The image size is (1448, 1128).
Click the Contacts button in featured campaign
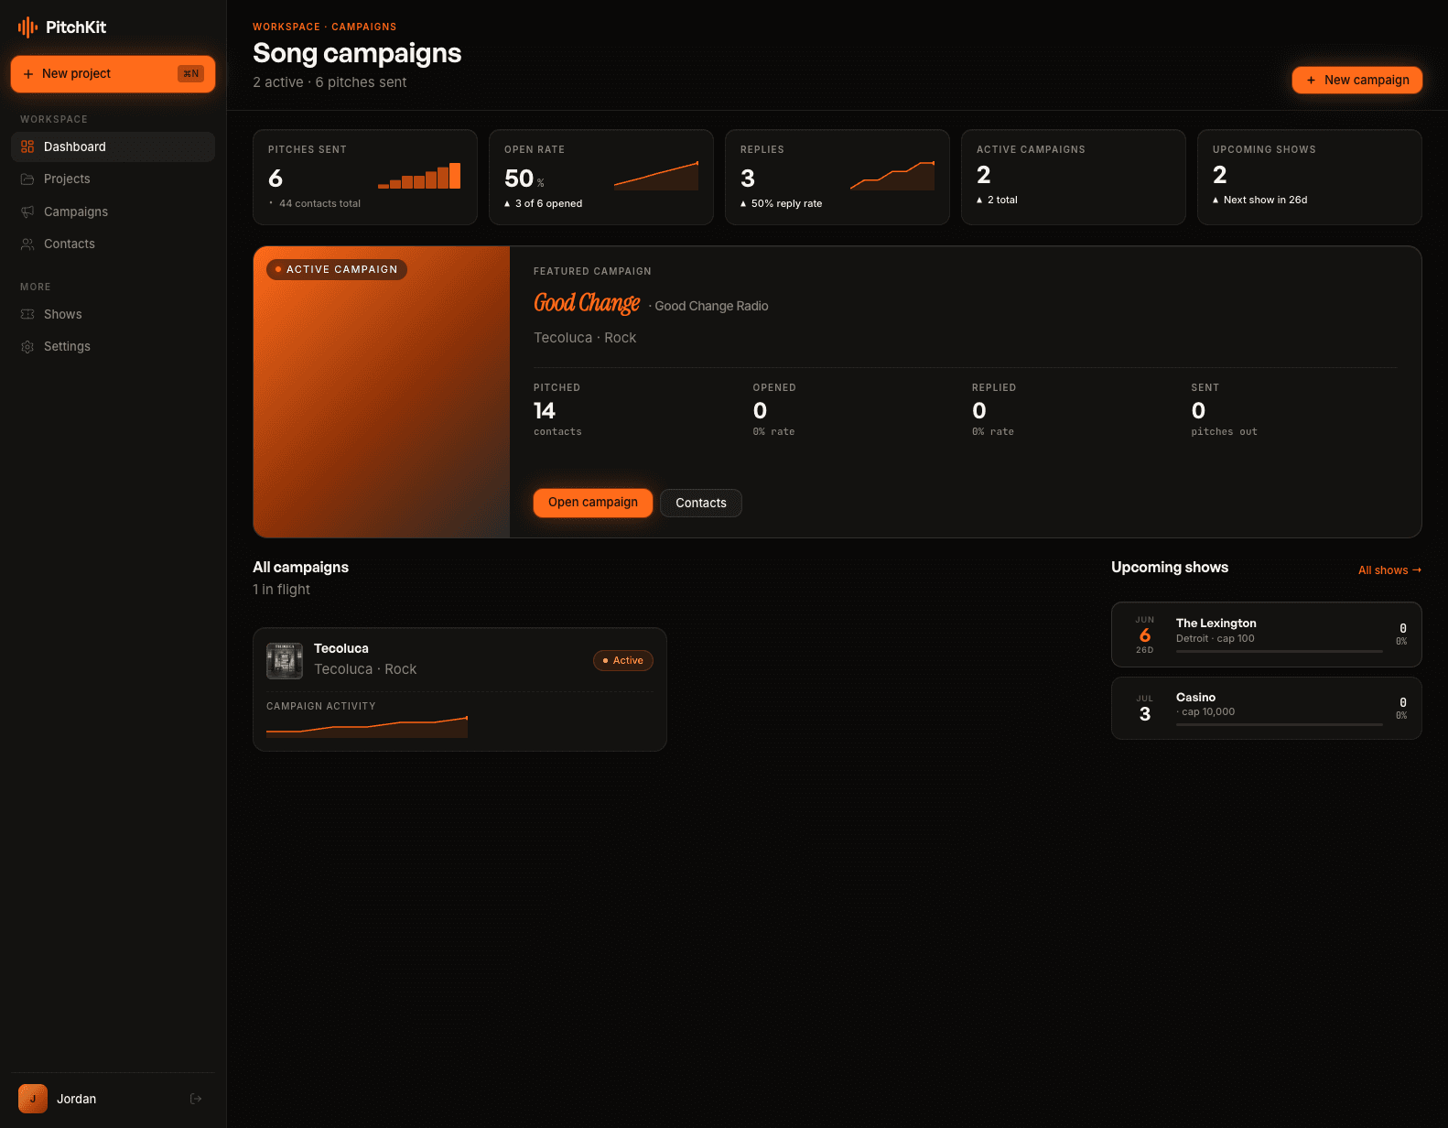[x=701, y=503]
